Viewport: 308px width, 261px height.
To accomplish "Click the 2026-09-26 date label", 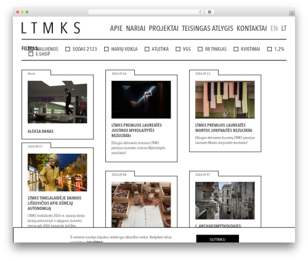I will click(x=119, y=73).
